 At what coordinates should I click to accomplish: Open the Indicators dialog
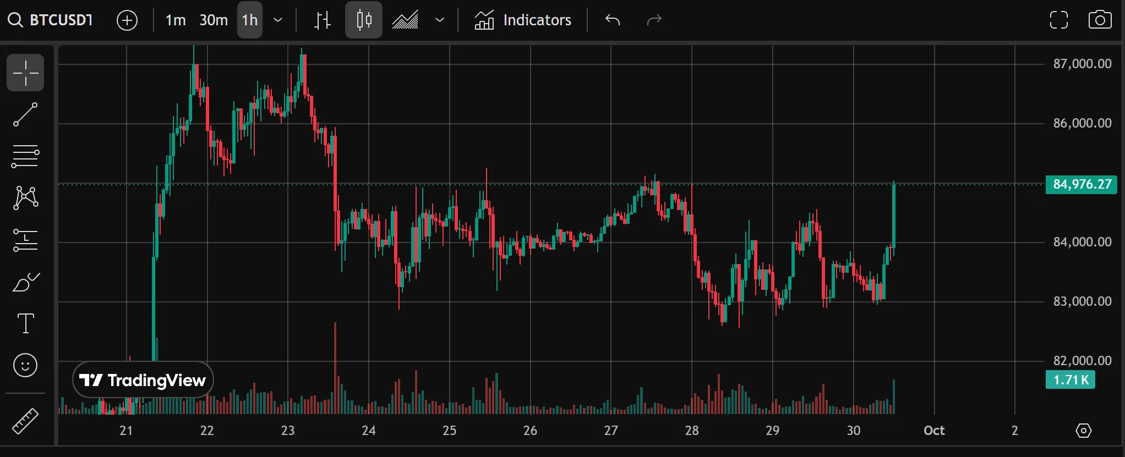coord(523,20)
